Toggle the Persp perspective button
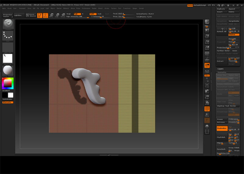The width and height of the screenshot is (244, 174). [207, 54]
